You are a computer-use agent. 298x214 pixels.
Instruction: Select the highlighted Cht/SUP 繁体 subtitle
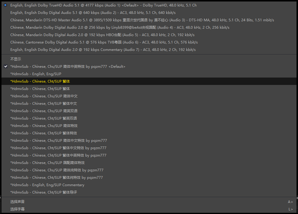tap(40, 81)
